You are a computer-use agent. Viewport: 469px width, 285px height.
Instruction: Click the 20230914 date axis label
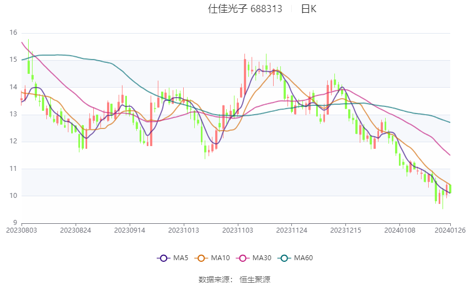pos(130,230)
